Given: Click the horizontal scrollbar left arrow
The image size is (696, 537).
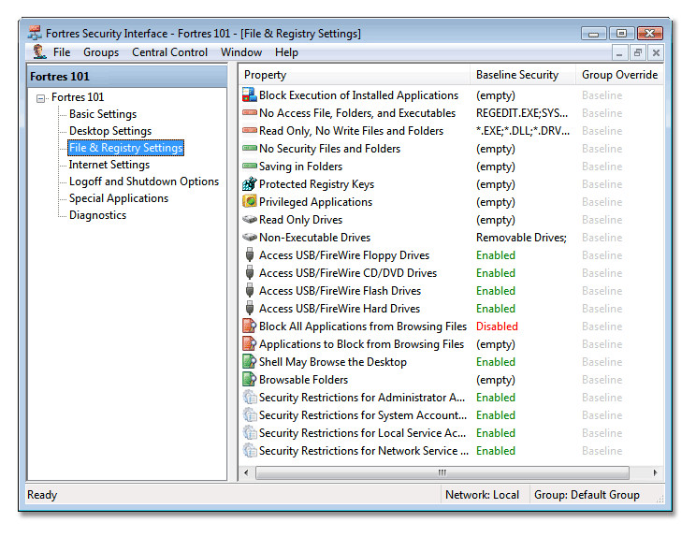Looking at the screenshot, I should 247,472.
